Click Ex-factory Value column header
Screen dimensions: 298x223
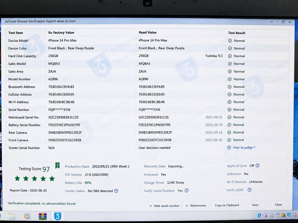tap(61, 33)
